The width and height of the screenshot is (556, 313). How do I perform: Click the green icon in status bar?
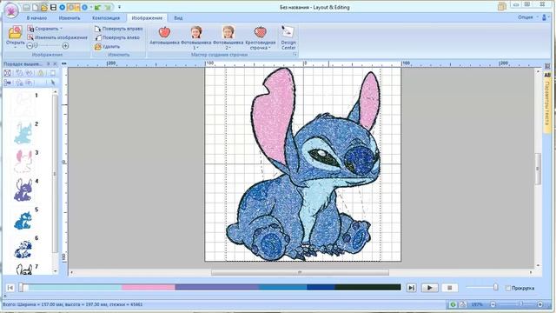453,304
